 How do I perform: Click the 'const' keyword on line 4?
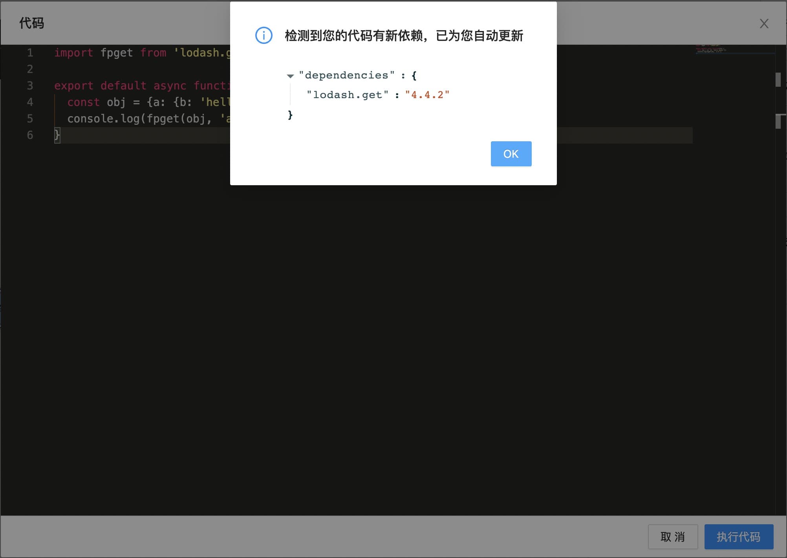click(x=83, y=102)
